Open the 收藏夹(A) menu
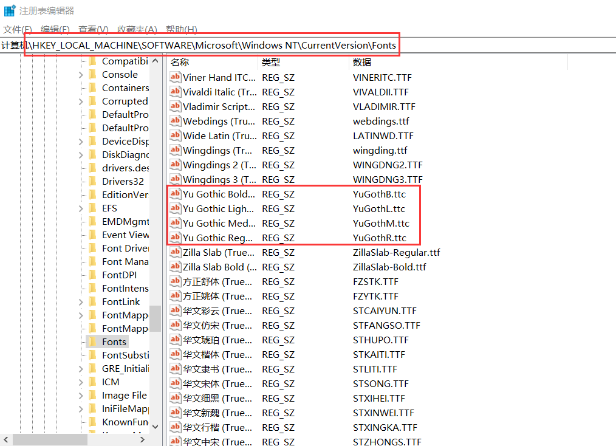This screenshot has height=446, width=616. click(137, 29)
